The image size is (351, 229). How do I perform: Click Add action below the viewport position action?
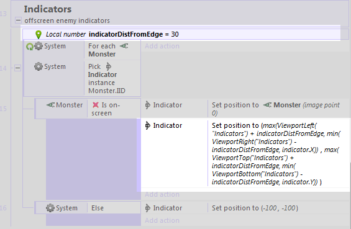[162, 194]
